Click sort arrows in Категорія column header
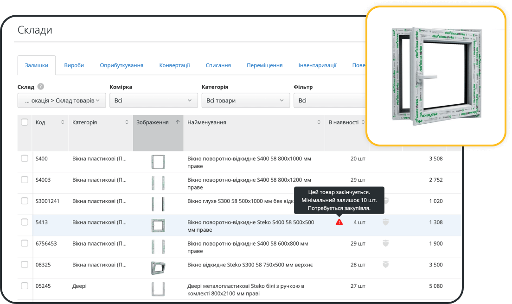The height and width of the screenshot is (304, 512). pos(127,122)
